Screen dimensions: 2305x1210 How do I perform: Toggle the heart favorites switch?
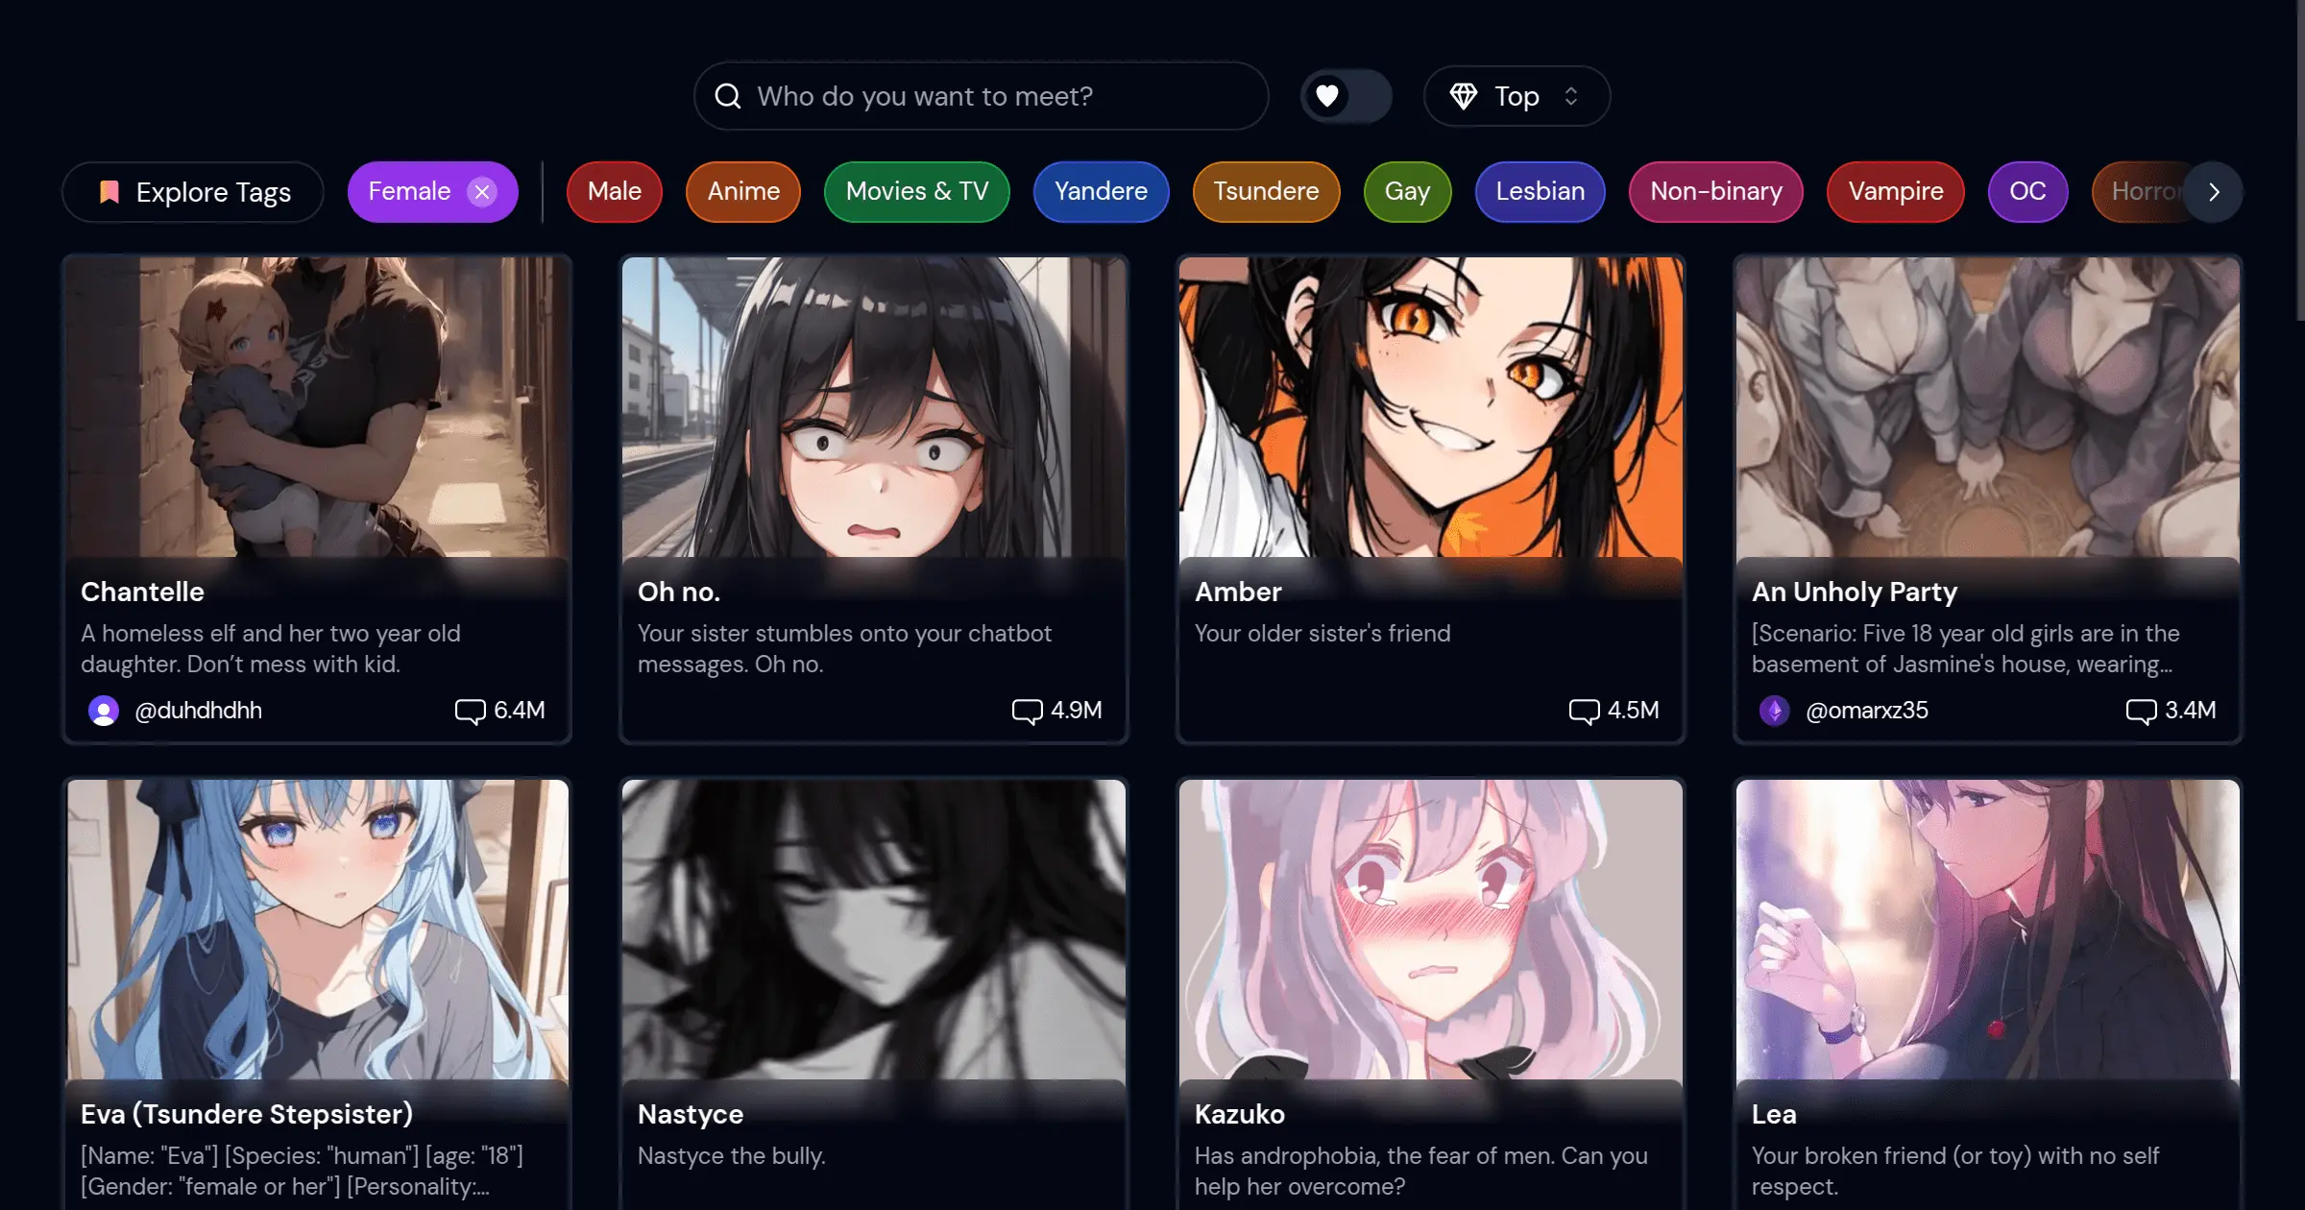(x=1346, y=96)
